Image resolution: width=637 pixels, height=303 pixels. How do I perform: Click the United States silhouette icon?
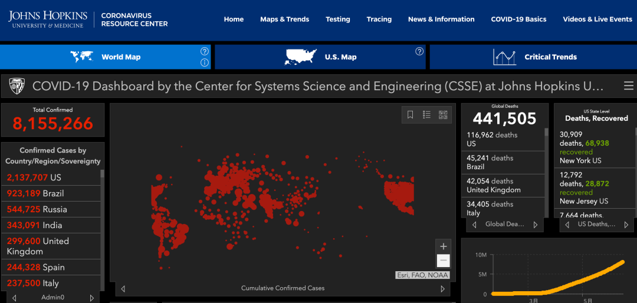pos(301,57)
